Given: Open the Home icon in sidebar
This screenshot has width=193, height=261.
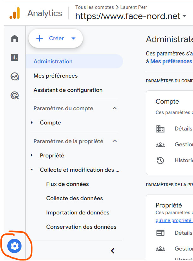Looking at the screenshot, I should pos(15,39).
